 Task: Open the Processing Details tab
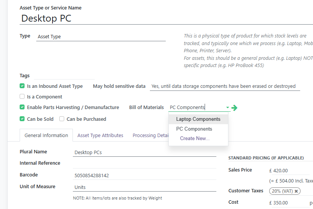click(150, 135)
